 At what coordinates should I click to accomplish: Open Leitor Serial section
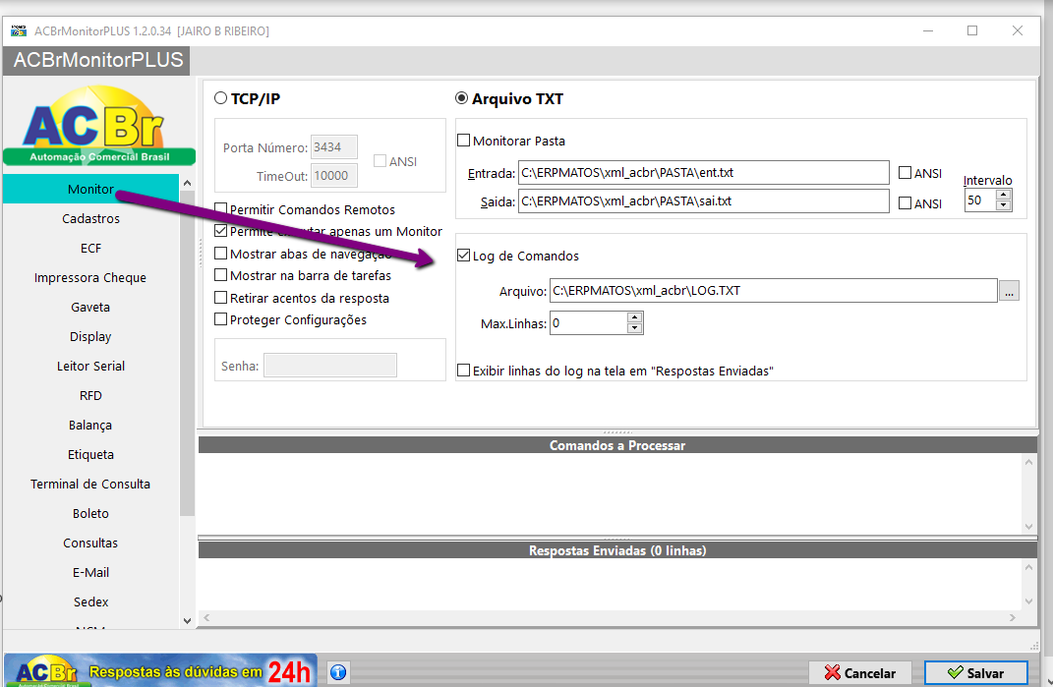click(x=90, y=366)
